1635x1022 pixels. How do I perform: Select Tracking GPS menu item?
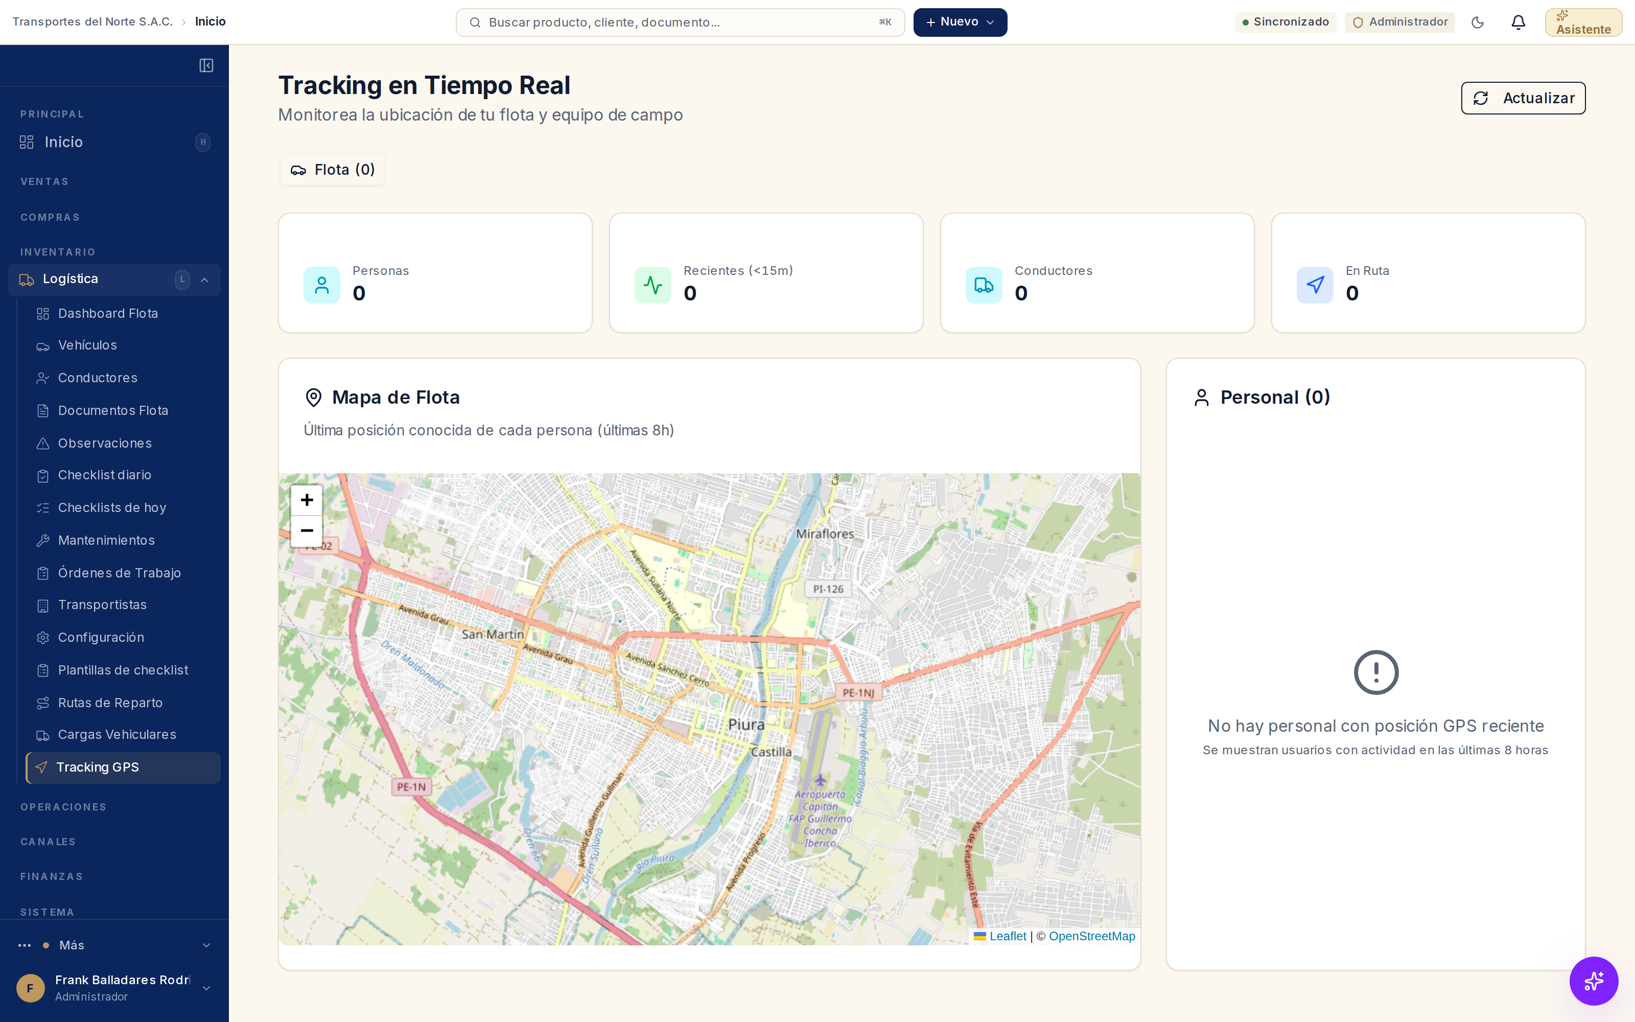pos(123,767)
